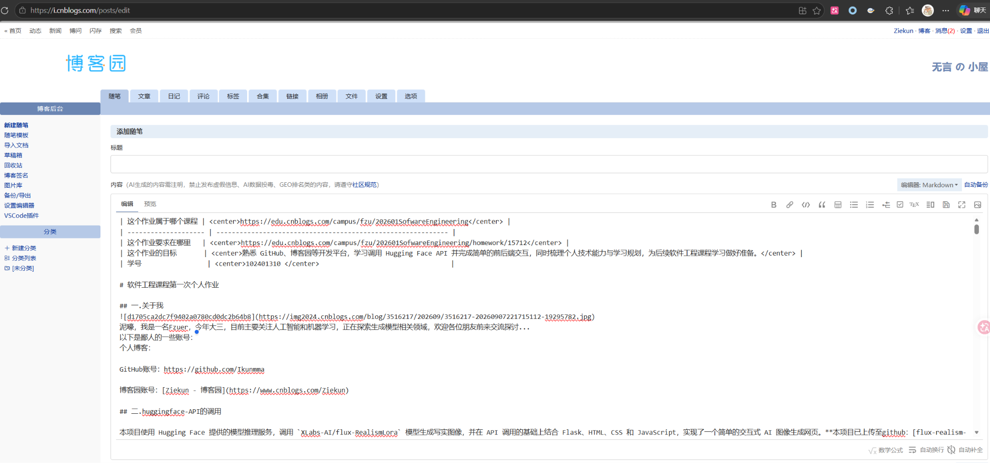Screen dimensions: 990x463
Task: Insert a blockquote with the quote icon
Action: click(822, 205)
